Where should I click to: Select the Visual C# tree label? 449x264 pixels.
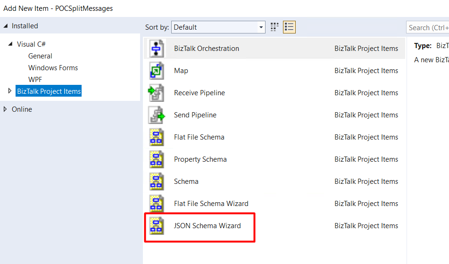tap(31, 44)
